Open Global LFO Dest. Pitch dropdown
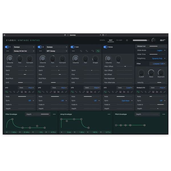 pos(158,88)
